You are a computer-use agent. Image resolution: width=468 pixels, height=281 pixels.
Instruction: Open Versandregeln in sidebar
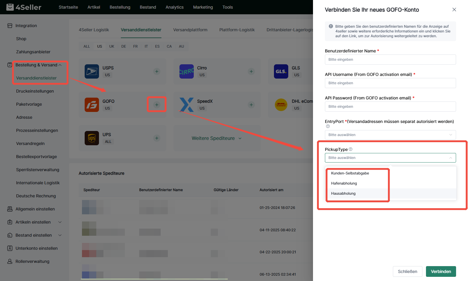[x=30, y=143]
